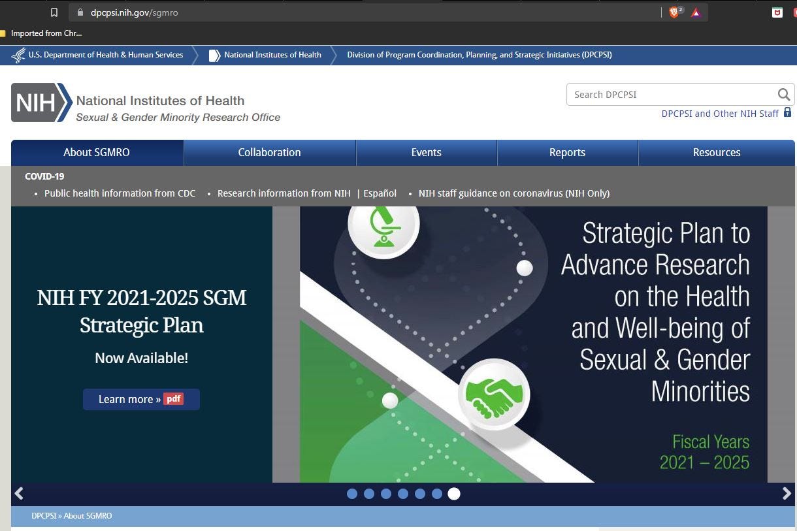The height and width of the screenshot is (531, 797).
Task: Click the search magnifier icon
Action: [784, 95]
